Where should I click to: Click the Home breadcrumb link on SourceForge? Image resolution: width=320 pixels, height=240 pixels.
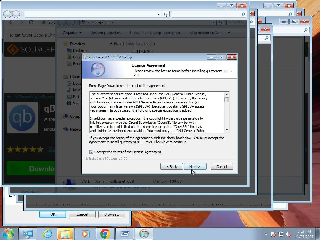pos(11,97)
